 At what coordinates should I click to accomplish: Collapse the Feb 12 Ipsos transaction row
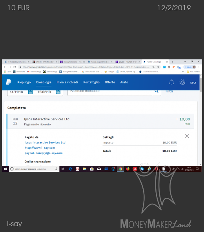point(100,121)
